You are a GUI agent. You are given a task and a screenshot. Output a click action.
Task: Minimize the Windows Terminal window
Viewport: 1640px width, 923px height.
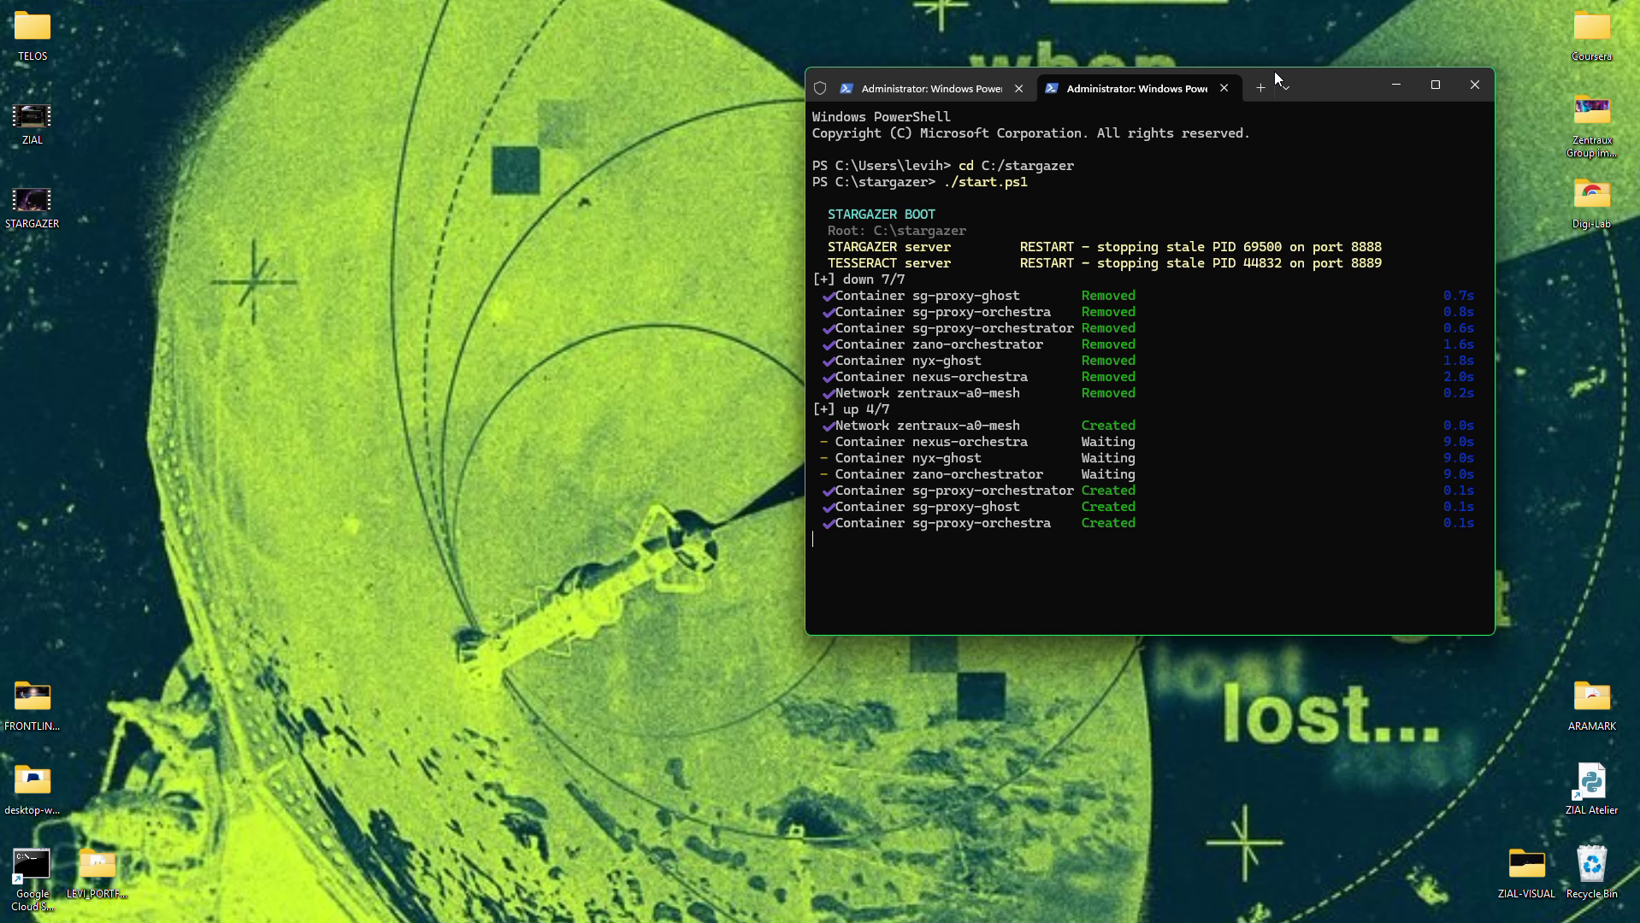pos(1395,85)
